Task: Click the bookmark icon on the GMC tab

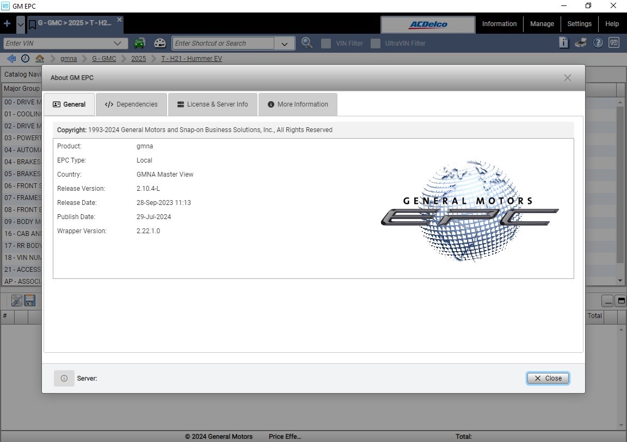Action: point(33,25)
